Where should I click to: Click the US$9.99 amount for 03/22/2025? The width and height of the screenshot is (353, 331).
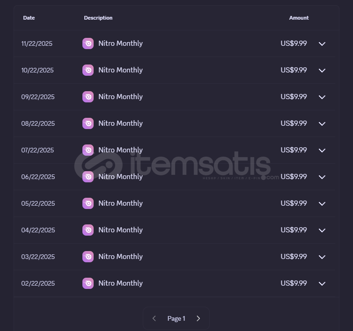point(294,257)
